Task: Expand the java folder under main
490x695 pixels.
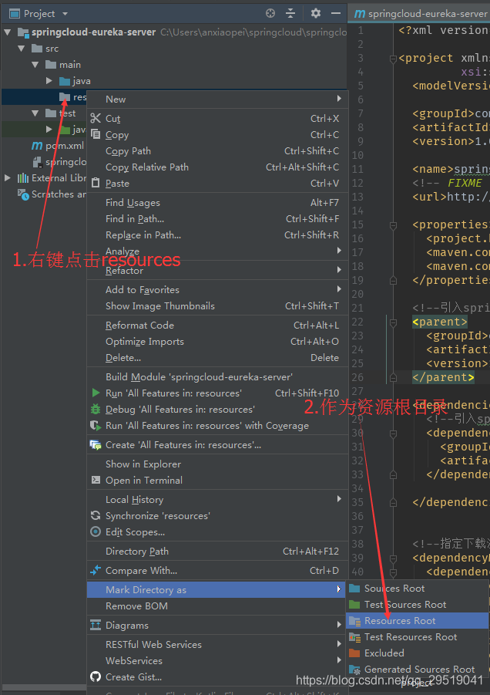Action: 49,81
